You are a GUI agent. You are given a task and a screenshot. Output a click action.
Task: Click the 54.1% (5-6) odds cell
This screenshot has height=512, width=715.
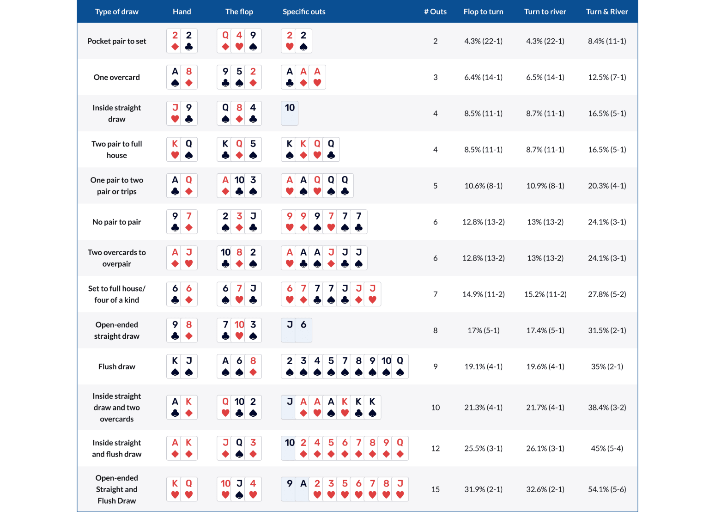click(607, 489)
